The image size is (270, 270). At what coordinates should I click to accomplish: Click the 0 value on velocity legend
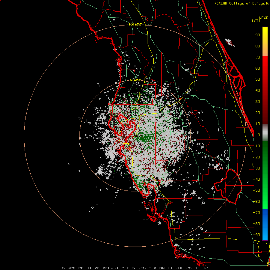point(259,135)
